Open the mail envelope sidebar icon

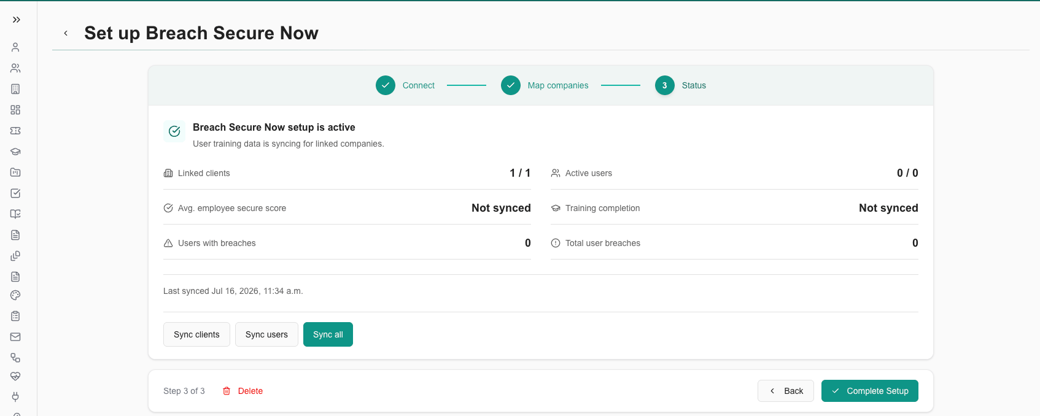[15, 337]
